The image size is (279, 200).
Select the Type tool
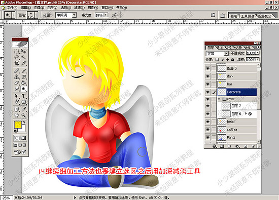(24, 96)
